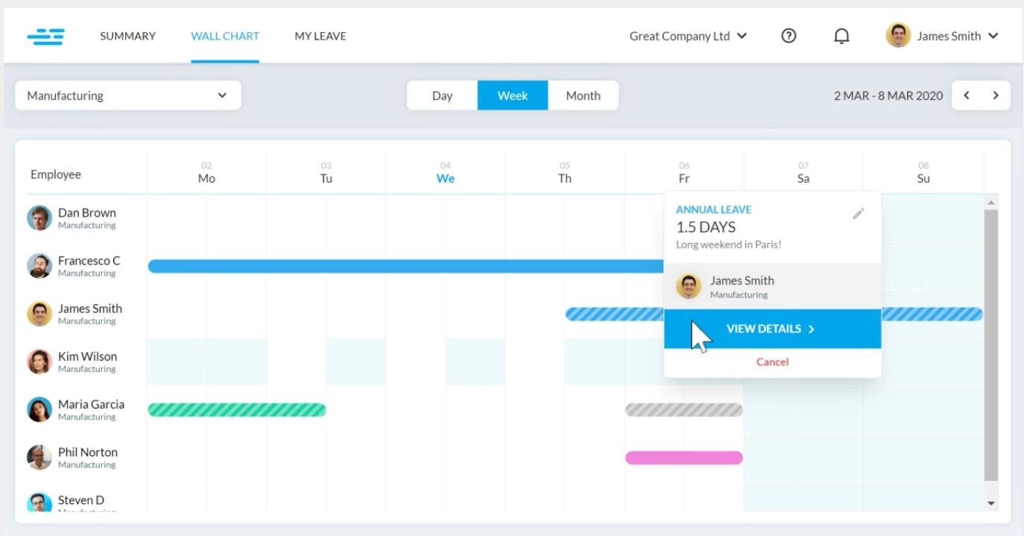Switch to Day view
Viewport: 1024px width, 536px height.
click(x=442, y=95)
